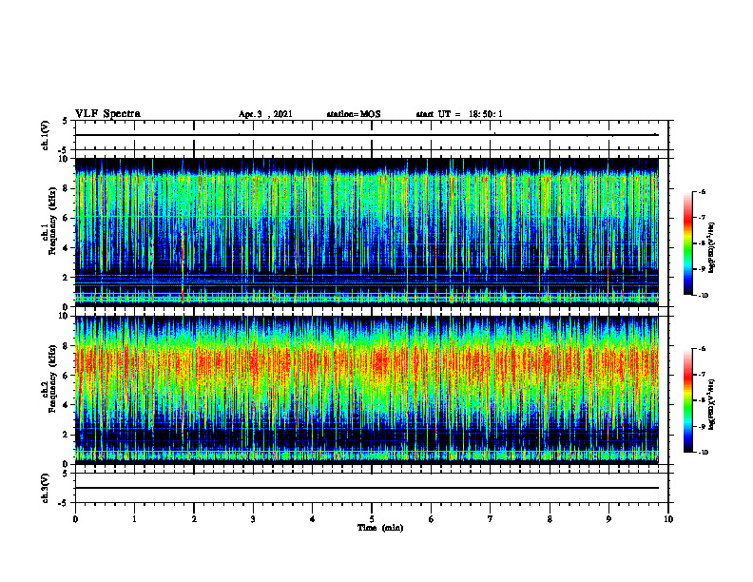Click the time axis tick label "4"
The width and height of the screenshot is (753, 582).
click(x=313, y=519)
